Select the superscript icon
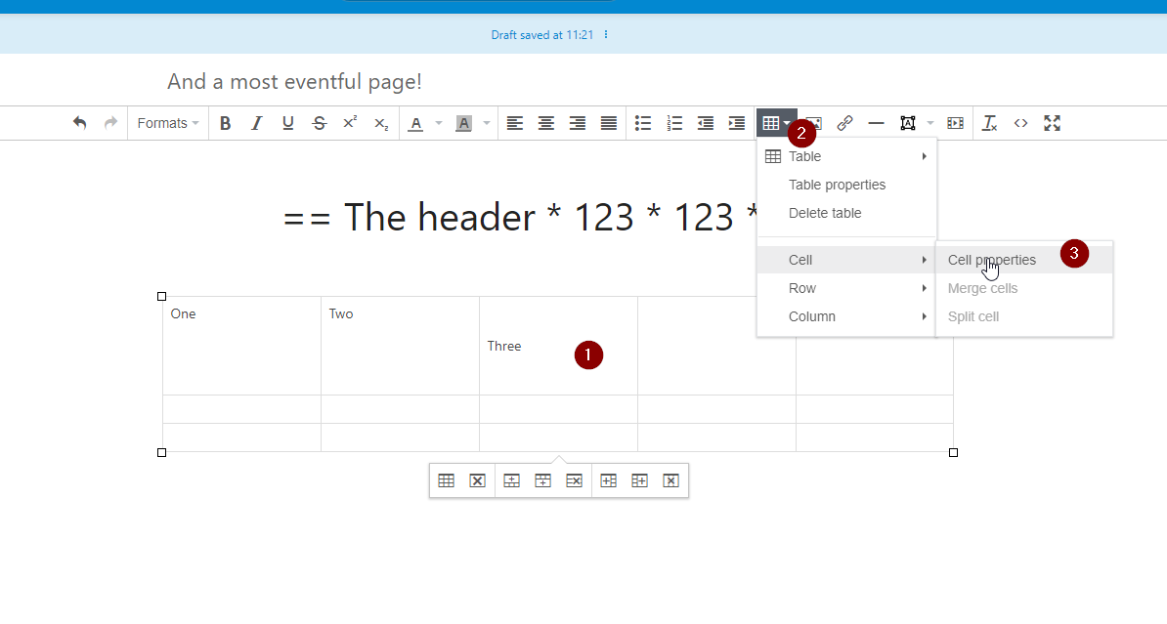The width and height of the screenshot is (1167, 624). [349, 122]
